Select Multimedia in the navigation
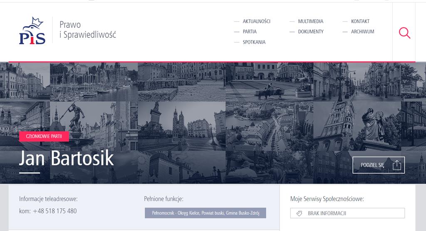 click(x=310, y=21)
